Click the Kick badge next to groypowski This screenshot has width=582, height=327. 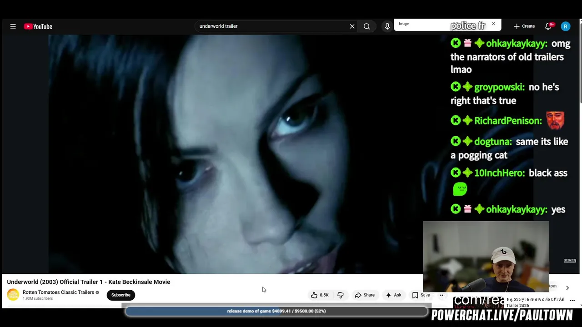456,87
